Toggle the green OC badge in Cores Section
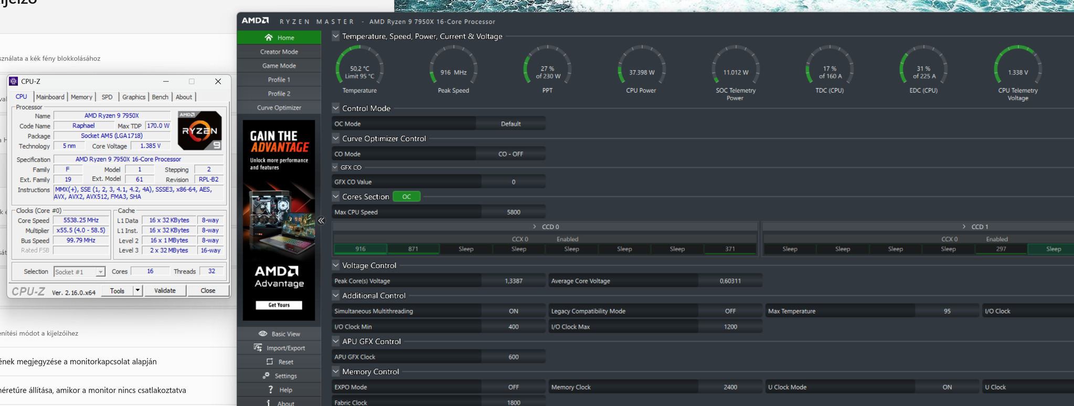 (407, 196)
